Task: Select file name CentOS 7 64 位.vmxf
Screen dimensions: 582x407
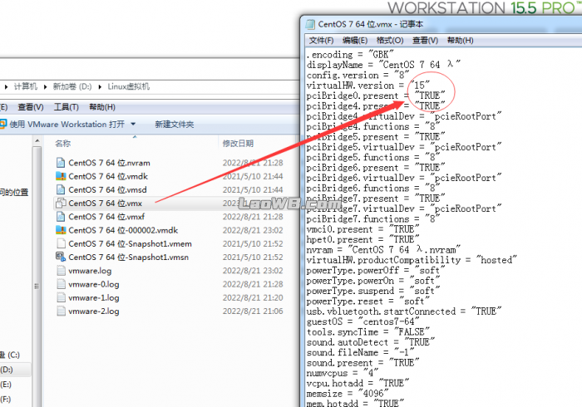Action: tap(106, 217)
